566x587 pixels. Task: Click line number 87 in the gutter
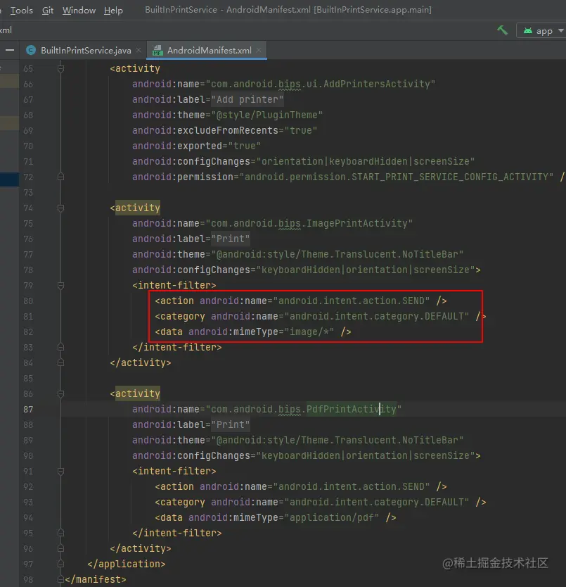(x=28, y=409)
